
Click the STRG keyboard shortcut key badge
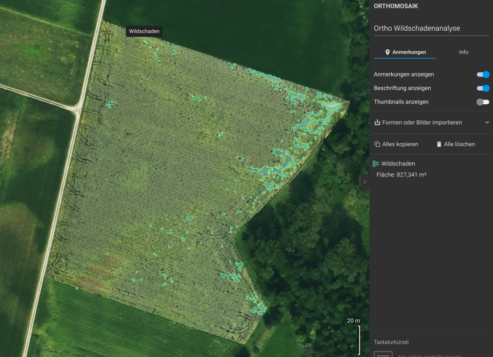383,355
